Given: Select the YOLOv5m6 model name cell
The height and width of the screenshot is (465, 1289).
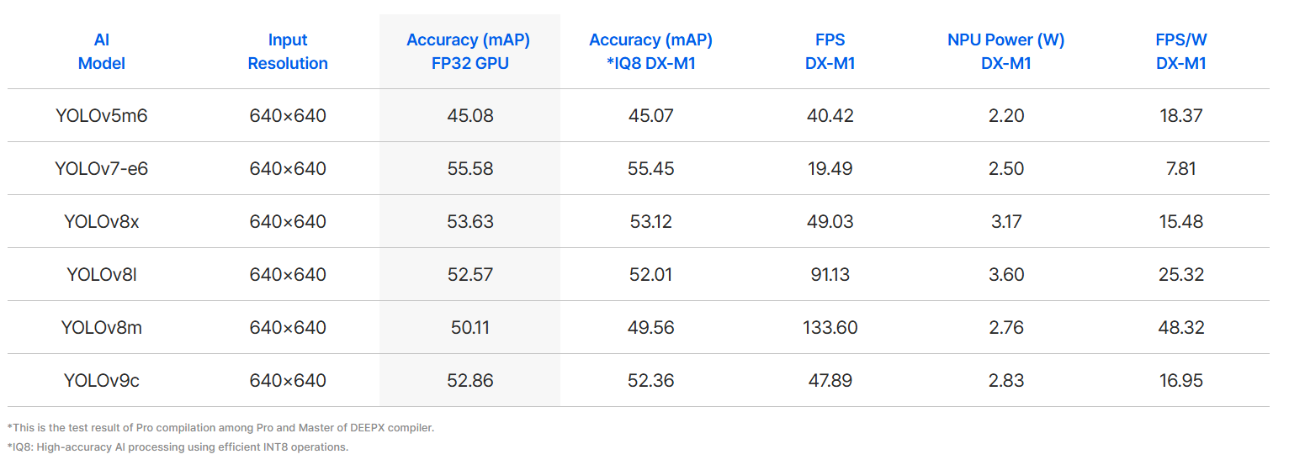Looking at the screenshot, I should click(x=101, y=115).
